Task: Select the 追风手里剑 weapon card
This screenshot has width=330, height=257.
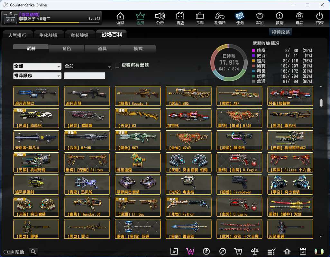Action: tap(36, 184)
